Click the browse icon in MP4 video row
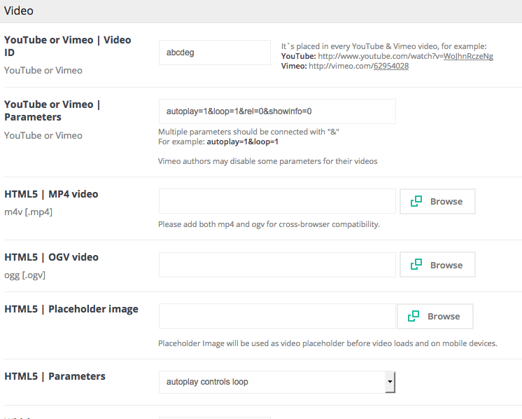The width and height of the screenshot is (522, 419). [x=416, y=201]
